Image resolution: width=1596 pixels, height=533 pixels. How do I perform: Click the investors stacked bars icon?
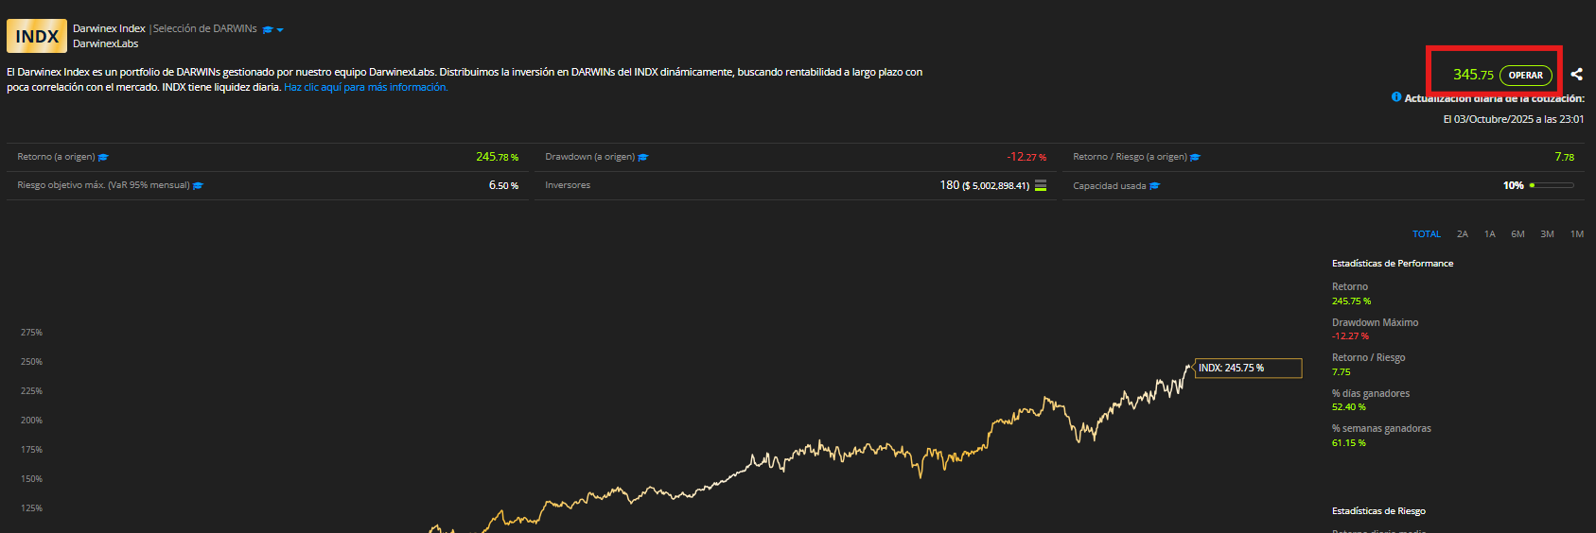(x=1041, y=185)
